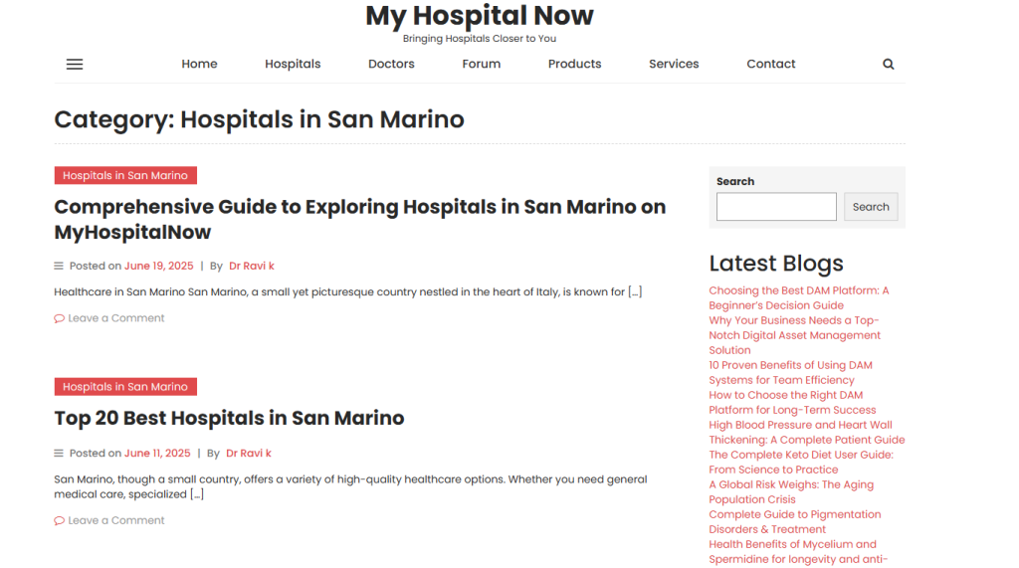The height and width of the screenshot is (568, 1019).
Task: Open the Forum menu item
Action: coord(481,64)
